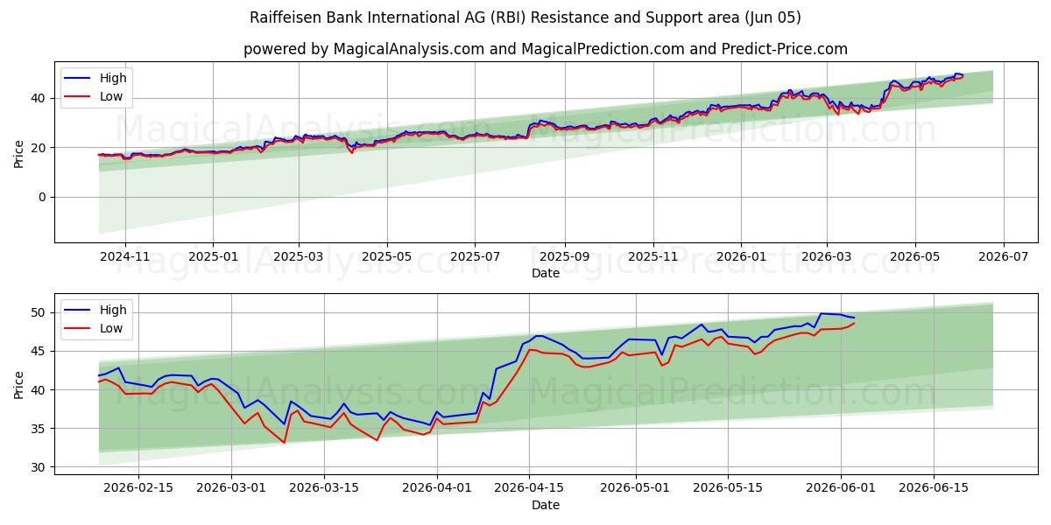This screenshot has width=1051, height=525.
Task: Click the '2024-11' tick label on the top chart
Action: coord(124,257)
